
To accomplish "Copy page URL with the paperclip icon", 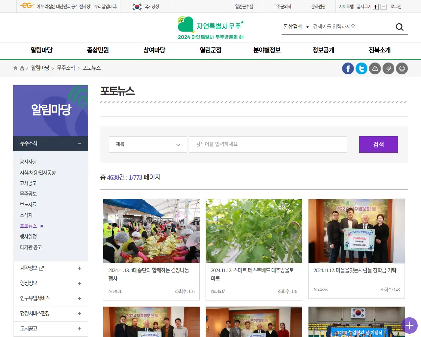I will 388,68.
